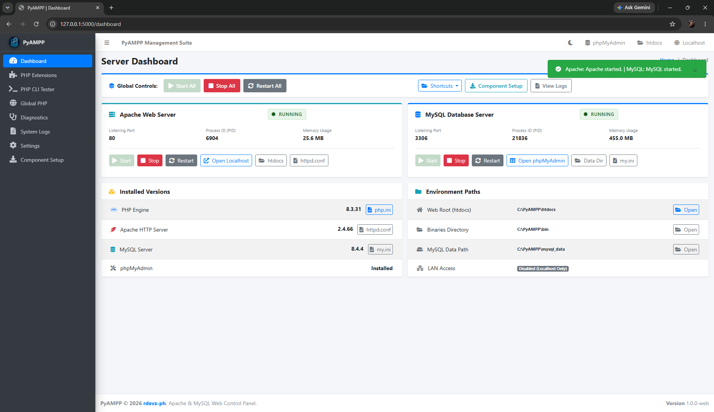The image size is (714, 412).
Task: Click the MySQL RUNNING status badge
Action: (599, 114)
